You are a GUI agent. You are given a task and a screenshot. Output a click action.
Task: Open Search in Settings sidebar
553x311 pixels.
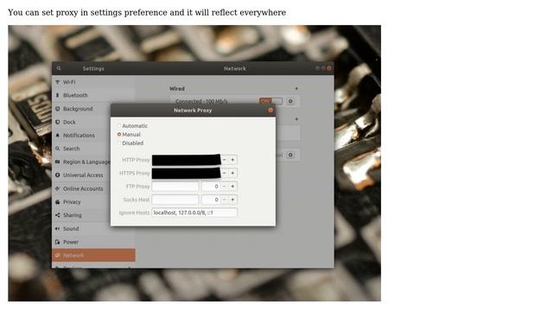[x=81, y=149]
